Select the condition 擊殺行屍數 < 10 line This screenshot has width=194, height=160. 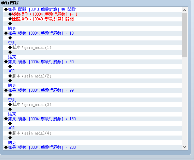tap(93, 33)
